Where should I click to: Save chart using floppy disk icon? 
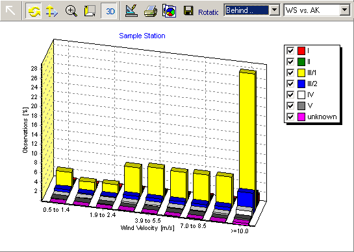tap(188, 10)
